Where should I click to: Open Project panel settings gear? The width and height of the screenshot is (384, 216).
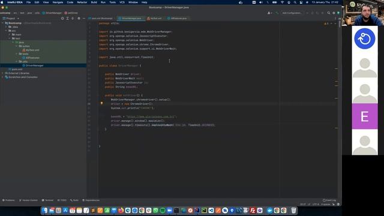click(79, 19)
